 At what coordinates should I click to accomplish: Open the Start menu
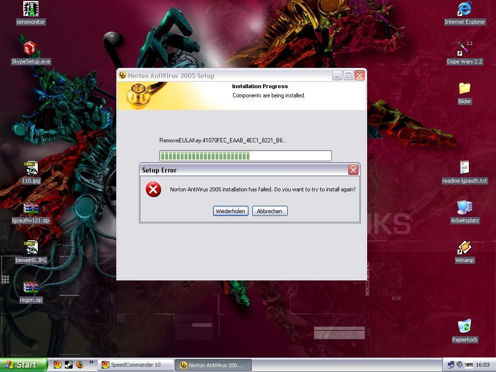[x=23, y=365]
